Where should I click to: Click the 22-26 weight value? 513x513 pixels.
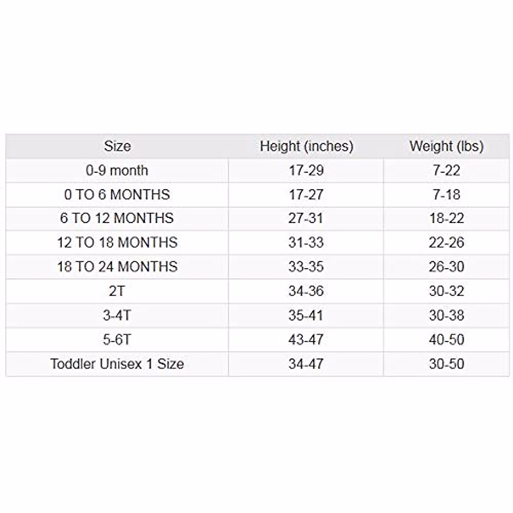coord(446,243)
